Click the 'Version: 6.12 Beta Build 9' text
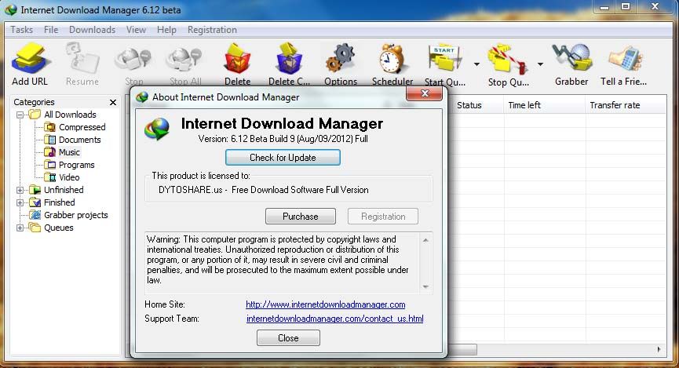This screenshot has width=679, height=368. (x=283, y=139)
